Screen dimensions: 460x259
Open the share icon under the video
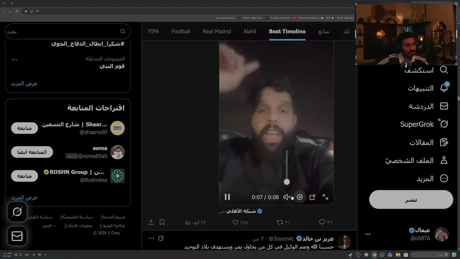tap(151, 222)
